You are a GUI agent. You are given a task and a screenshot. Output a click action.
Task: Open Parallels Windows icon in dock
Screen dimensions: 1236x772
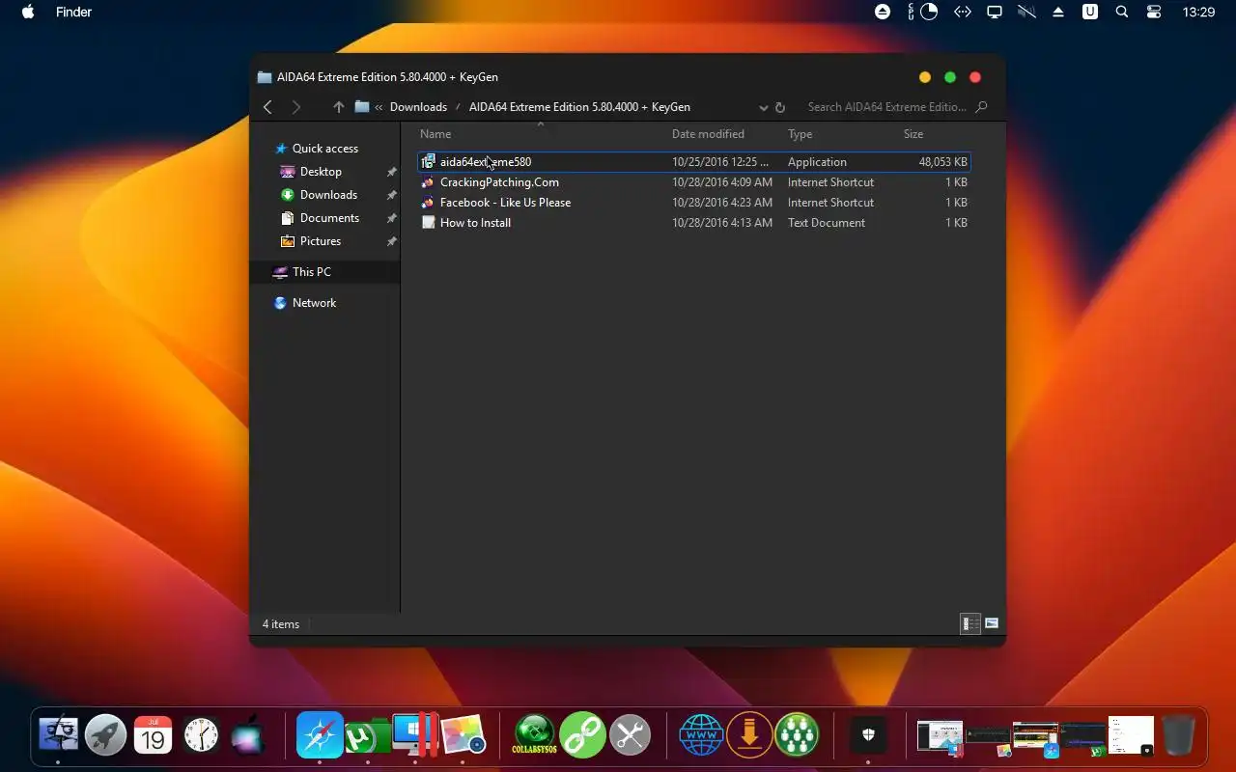(x=415, y=736)
